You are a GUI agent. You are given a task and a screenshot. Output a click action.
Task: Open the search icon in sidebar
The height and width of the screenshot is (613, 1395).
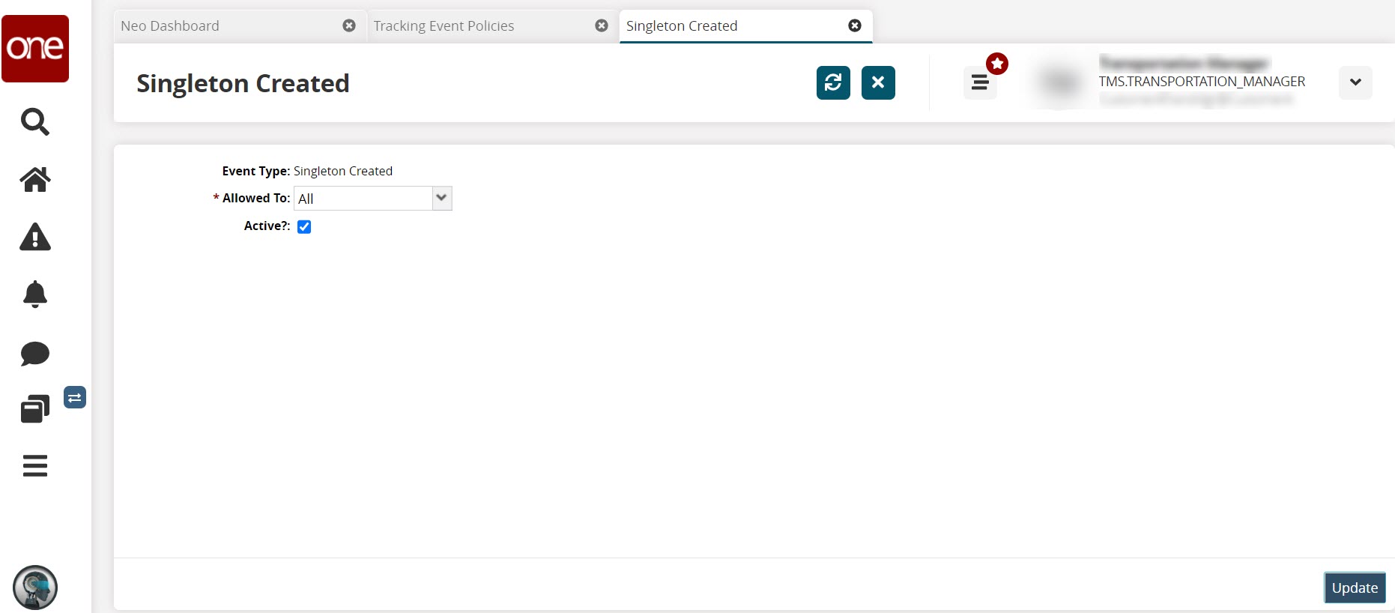(35, 121)
